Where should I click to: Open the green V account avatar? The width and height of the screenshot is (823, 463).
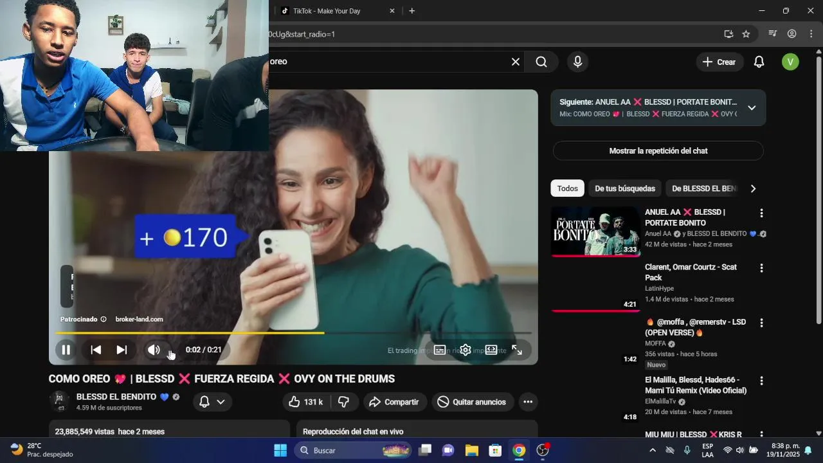pyautogui.click(x=790, y=62)
